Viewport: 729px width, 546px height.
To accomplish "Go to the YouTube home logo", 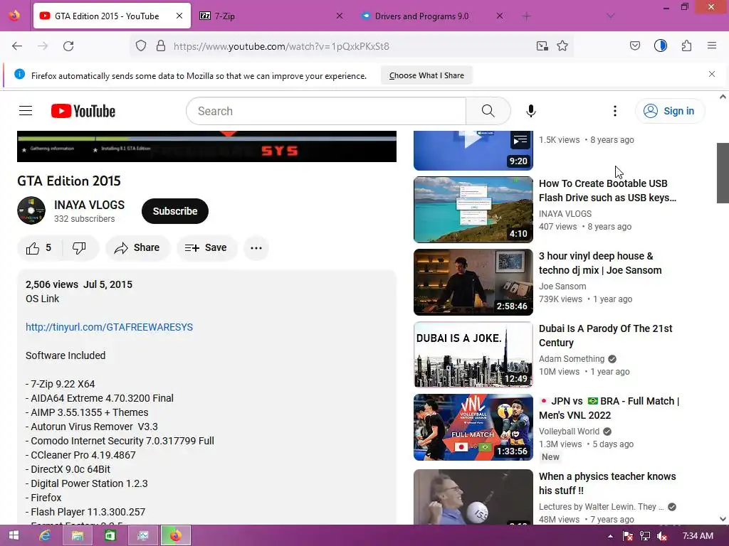I will pyautogui.click(x=83, y=111).
